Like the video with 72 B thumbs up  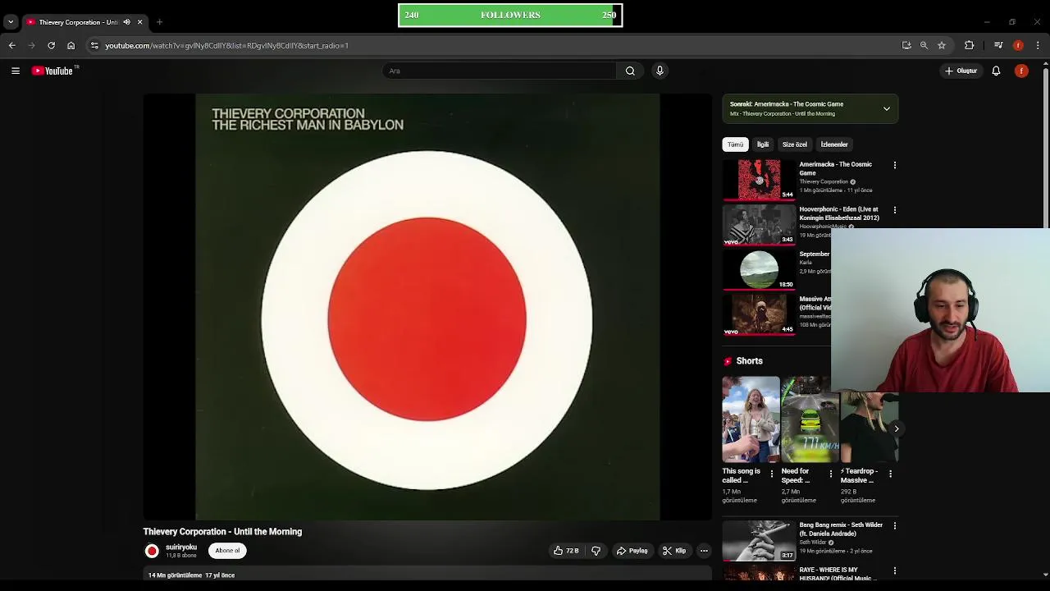566,551
